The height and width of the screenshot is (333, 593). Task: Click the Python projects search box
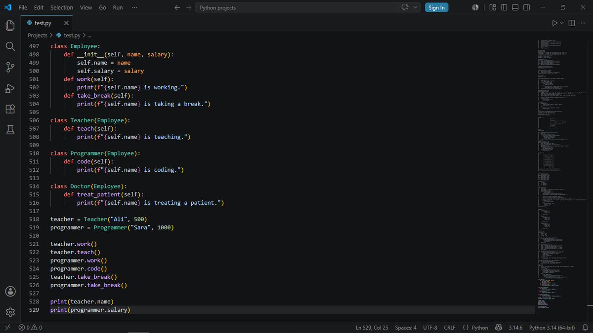tap(296, 7)
